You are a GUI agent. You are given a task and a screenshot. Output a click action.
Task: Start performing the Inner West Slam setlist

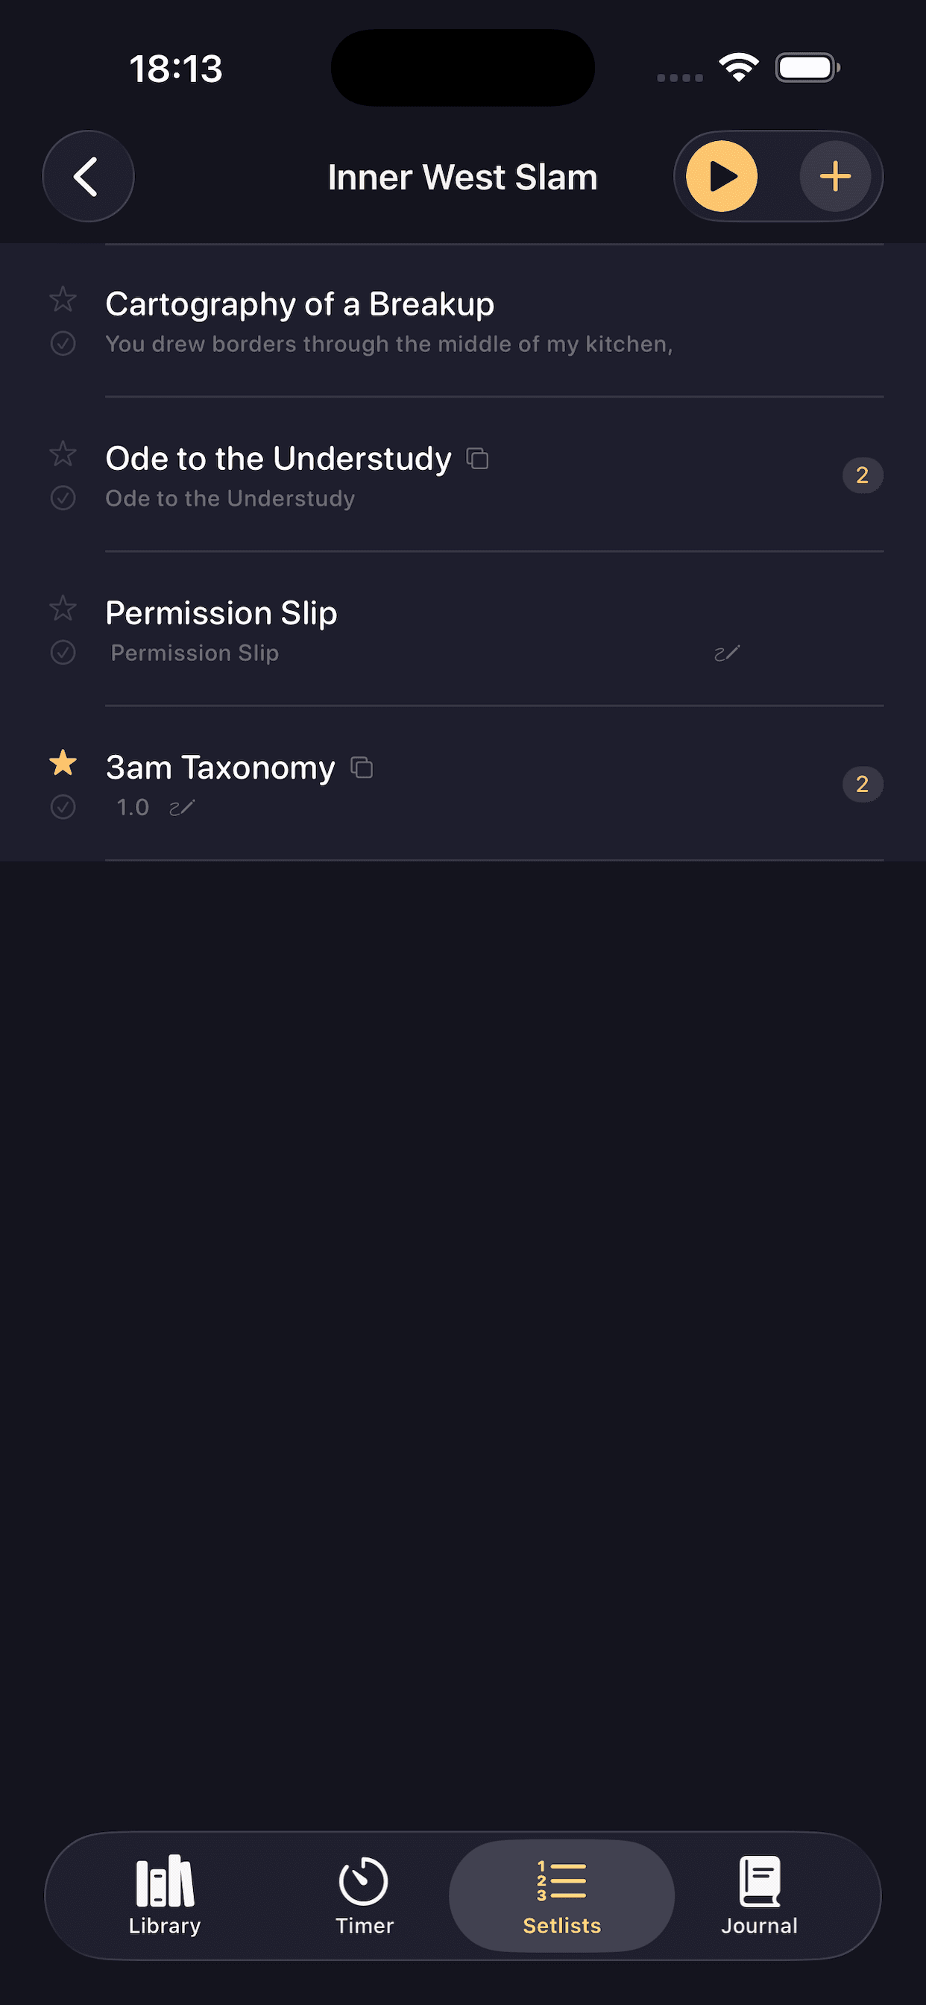coord(722,177)
